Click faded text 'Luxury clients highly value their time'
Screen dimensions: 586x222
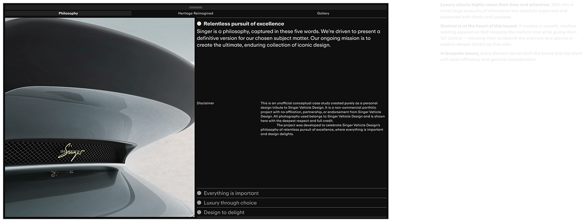(508, 10)
